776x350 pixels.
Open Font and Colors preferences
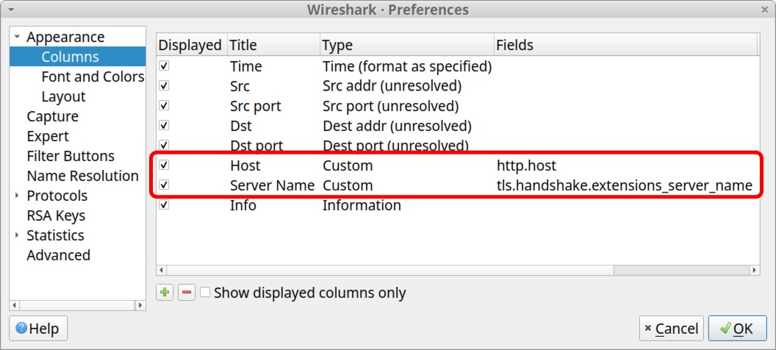pos(93,76)
